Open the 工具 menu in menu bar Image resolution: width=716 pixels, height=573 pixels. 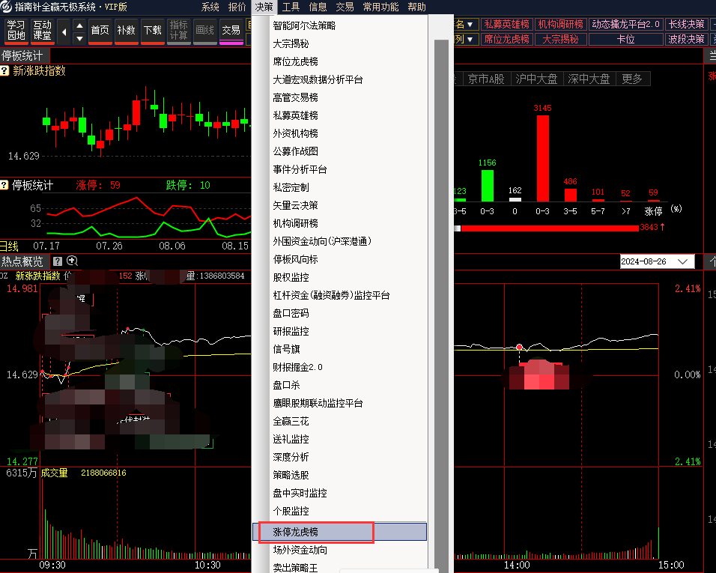(291, 7)
